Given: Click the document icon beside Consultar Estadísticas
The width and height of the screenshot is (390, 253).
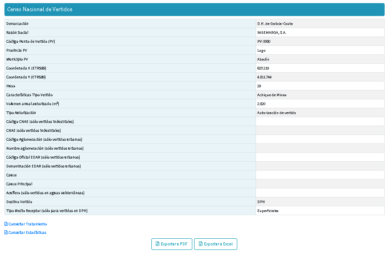Looking at the screenshot, I should tap(6, 233).
